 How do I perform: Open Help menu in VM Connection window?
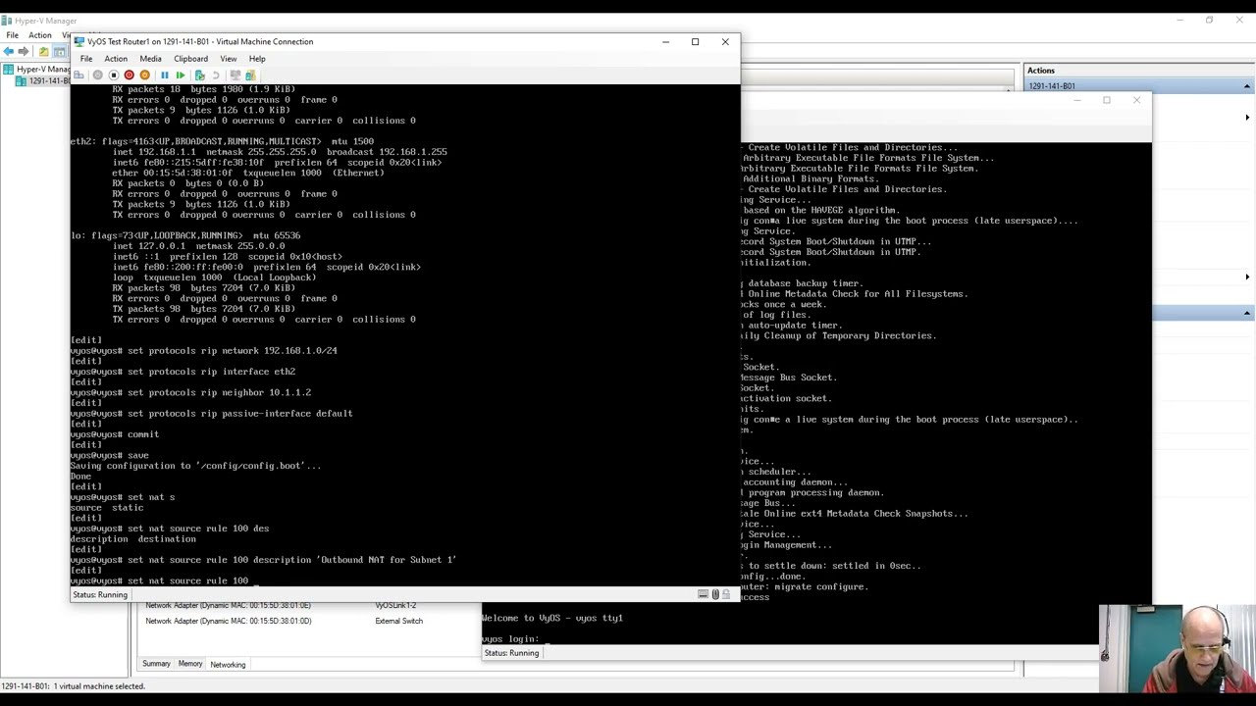tap(257, 59)
